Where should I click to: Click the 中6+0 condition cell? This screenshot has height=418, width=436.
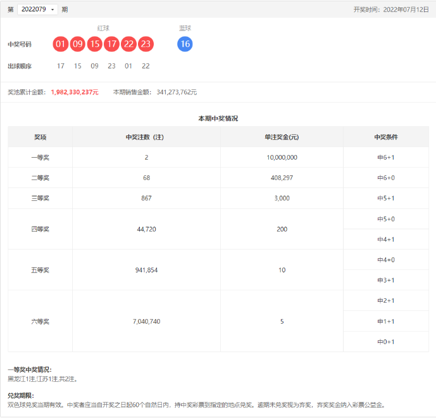point(386,178)
